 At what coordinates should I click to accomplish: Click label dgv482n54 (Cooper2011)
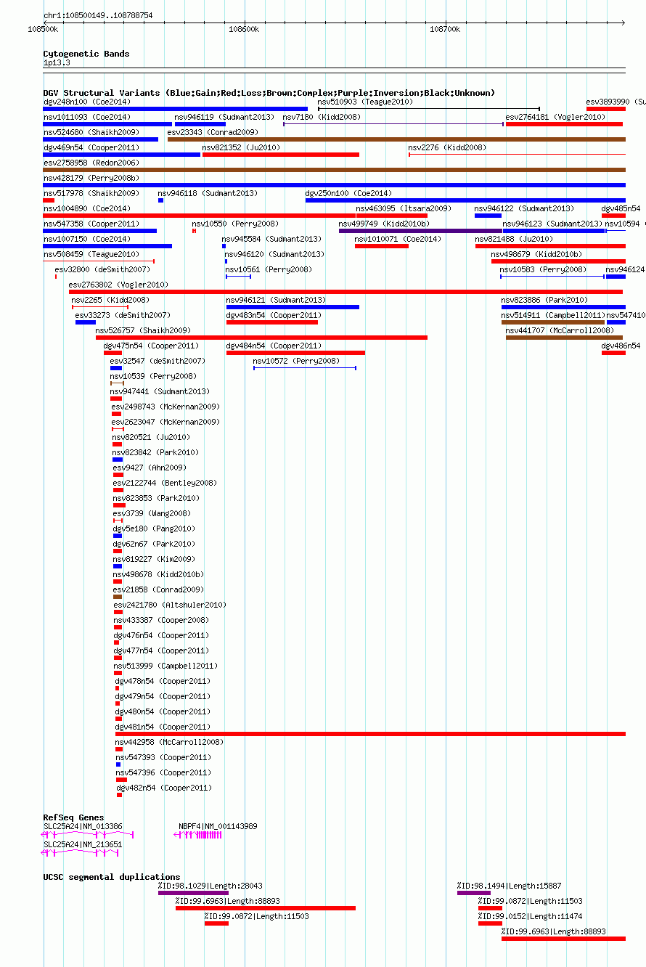164,788
